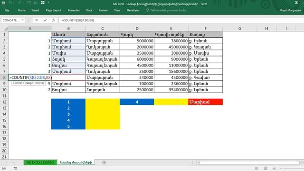Select row 11 header

[4, 96]
